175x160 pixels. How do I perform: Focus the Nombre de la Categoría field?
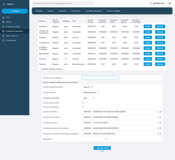pos(100,78)
